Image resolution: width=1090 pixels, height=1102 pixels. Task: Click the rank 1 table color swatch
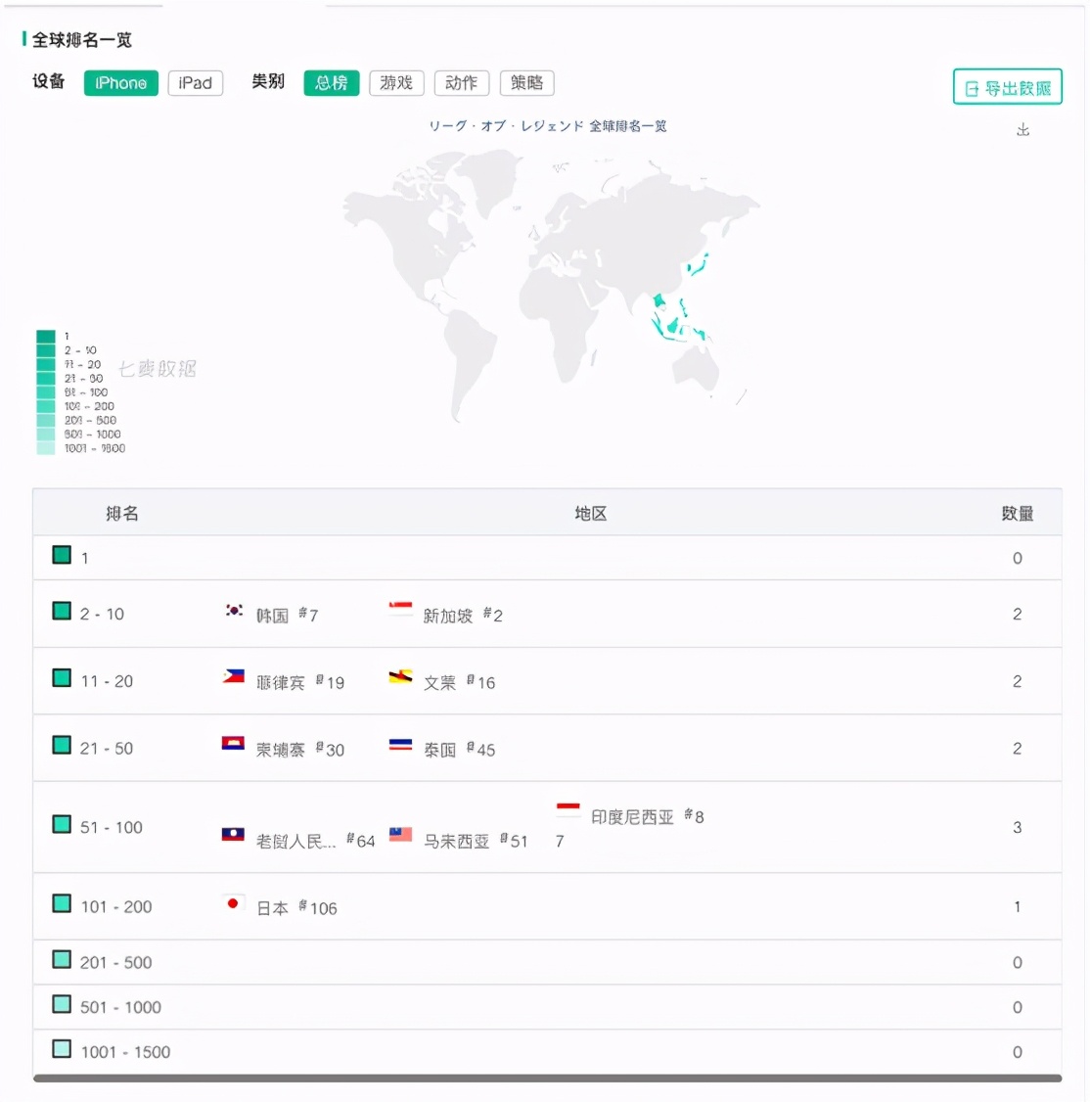tap(62, 555)
